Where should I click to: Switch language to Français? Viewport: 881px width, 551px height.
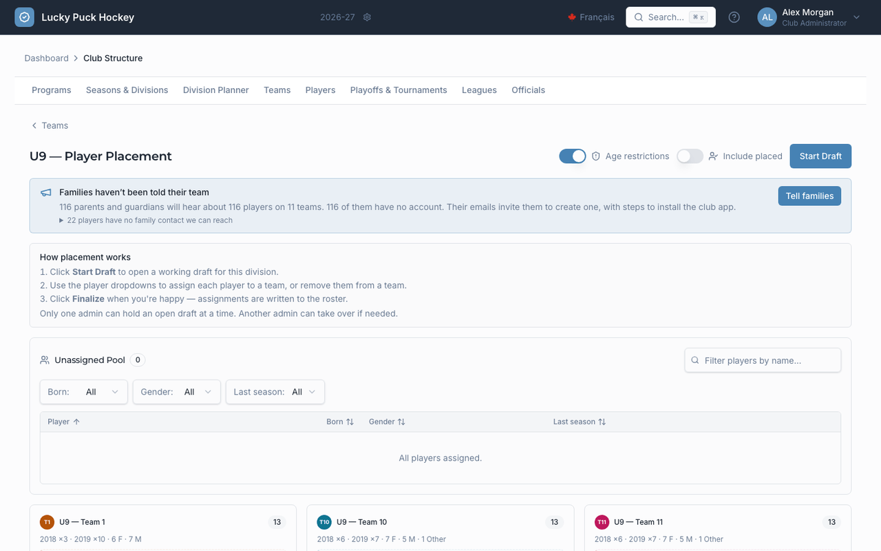[591, 17]
